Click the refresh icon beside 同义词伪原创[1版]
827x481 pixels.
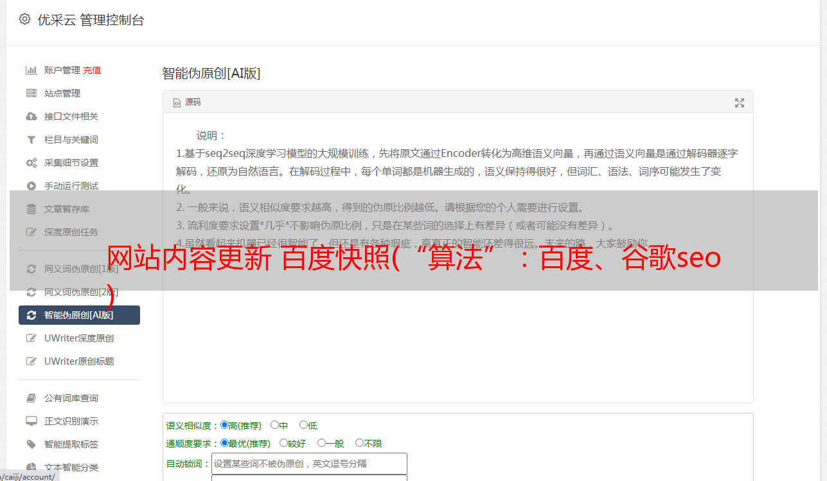click(x=31, y=269)
